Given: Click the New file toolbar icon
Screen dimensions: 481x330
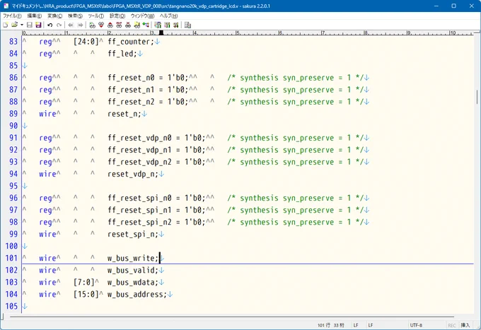Looking at the screenshot, I should point(5,25).
